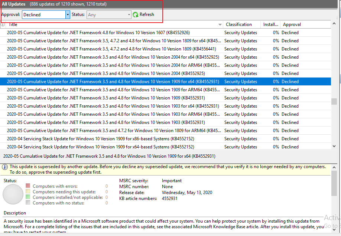Image resolution: width=341 pixels, height=236 pixels.
Task: Select .NET 3.5 and 4.8 Version 1903 for x64 row
Action: click(166, 106)
